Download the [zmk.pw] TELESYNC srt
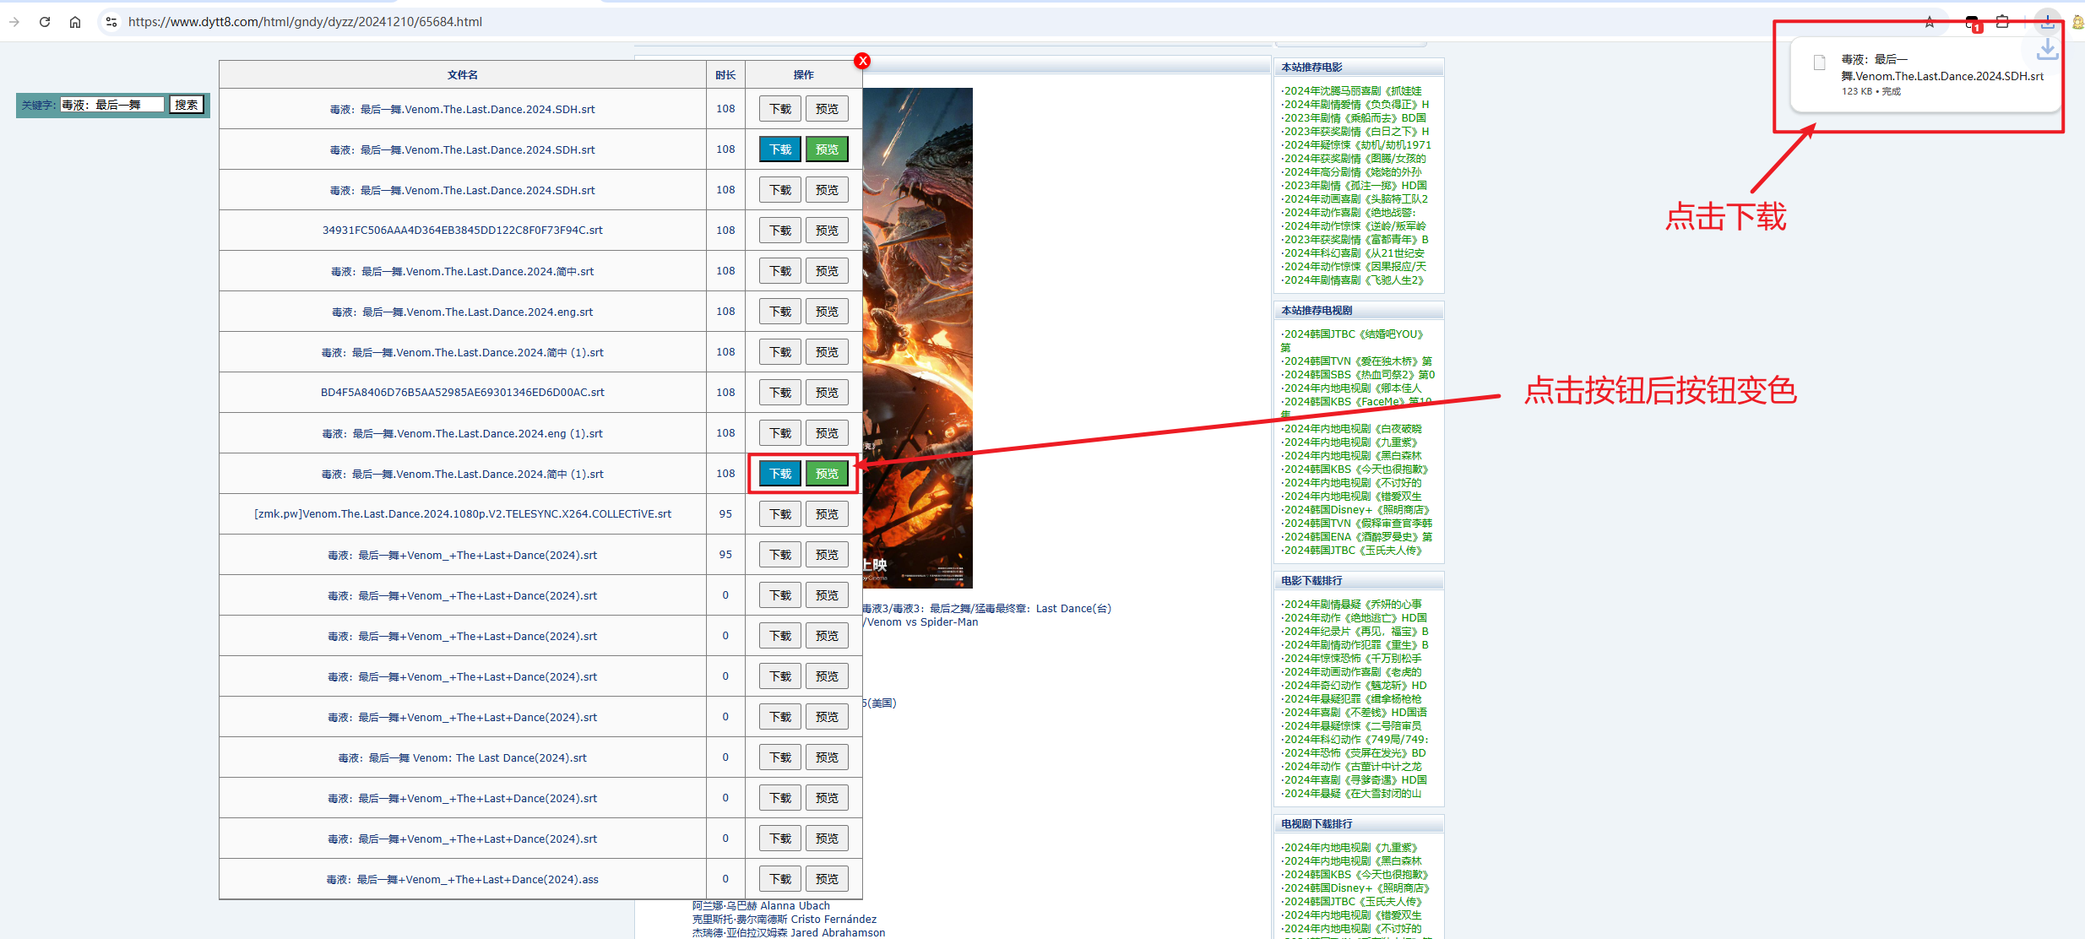 coord(780,514)
